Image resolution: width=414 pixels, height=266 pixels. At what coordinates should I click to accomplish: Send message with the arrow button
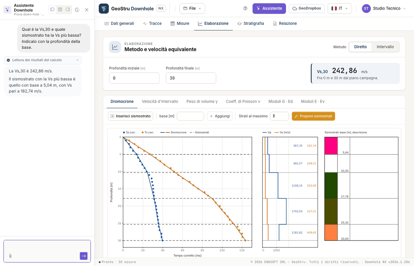83,256
